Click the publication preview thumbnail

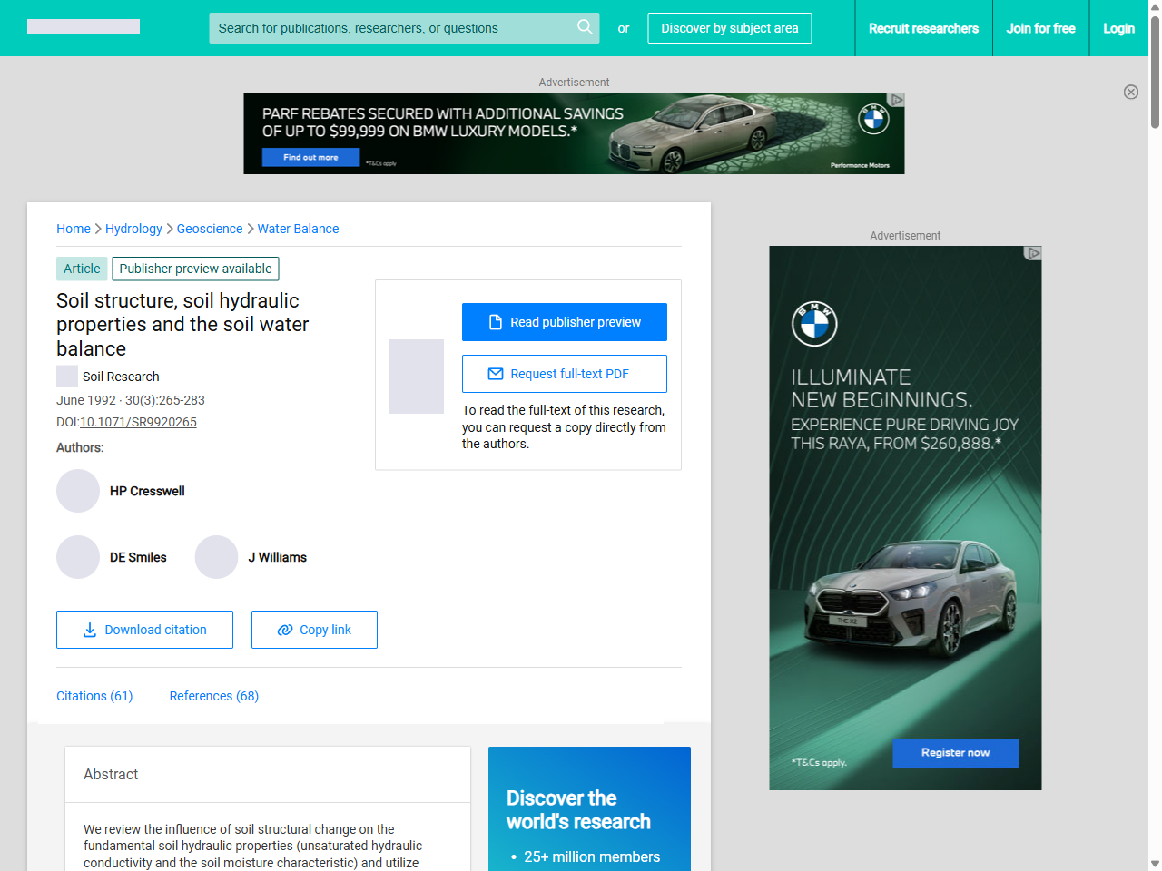tap(417, 377)
